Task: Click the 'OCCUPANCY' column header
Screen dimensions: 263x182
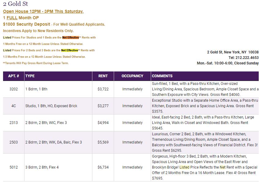Action: point(132,76)
